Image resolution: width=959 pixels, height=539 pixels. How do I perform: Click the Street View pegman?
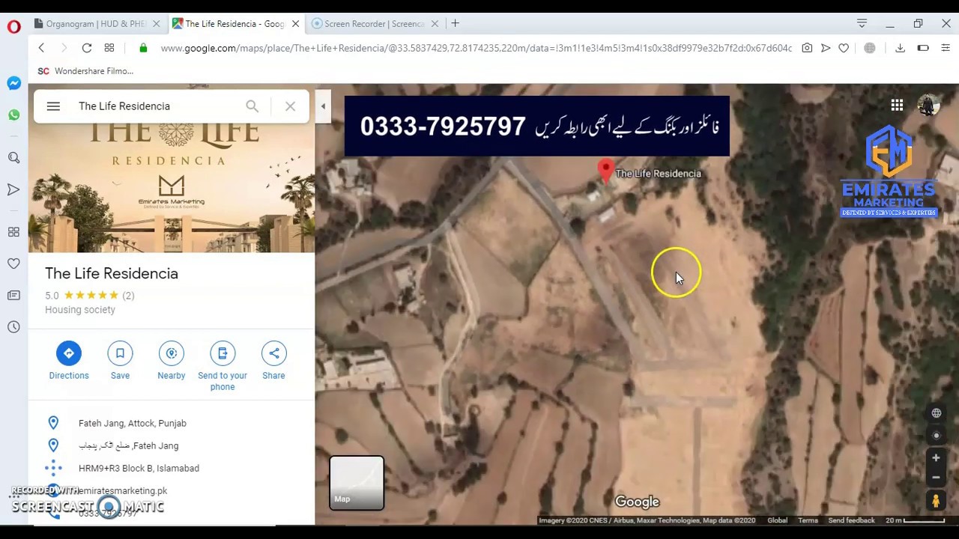936,500
